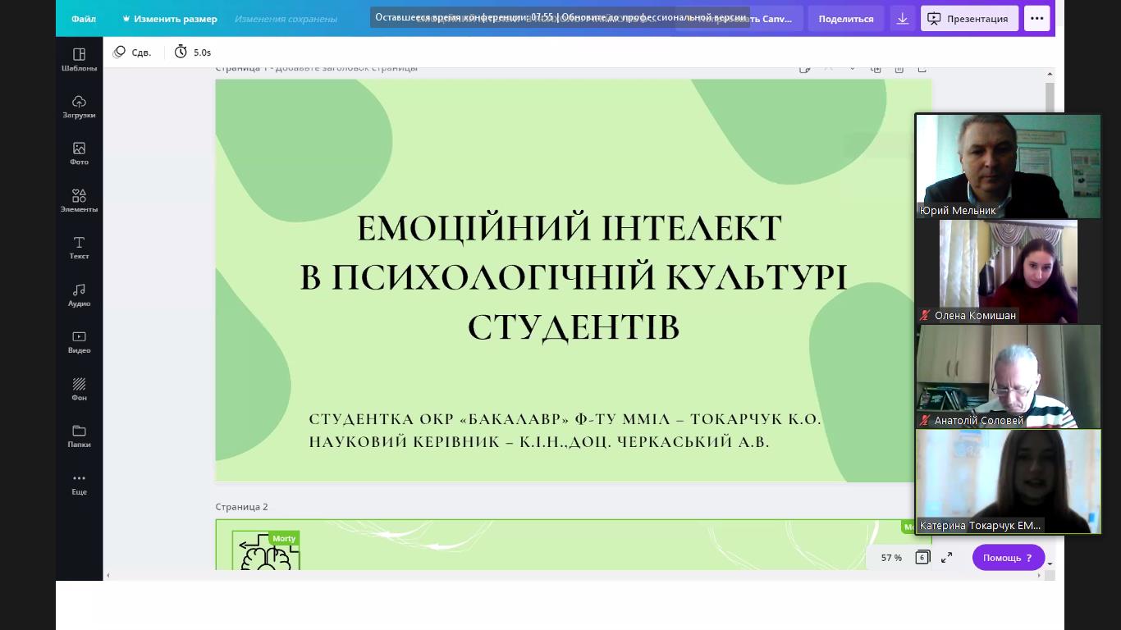Select the СТУДЕНТКА ОКР «БАКАЛАВР» subtitle line
Screen dimensions: 1121x630
[565, 418]
